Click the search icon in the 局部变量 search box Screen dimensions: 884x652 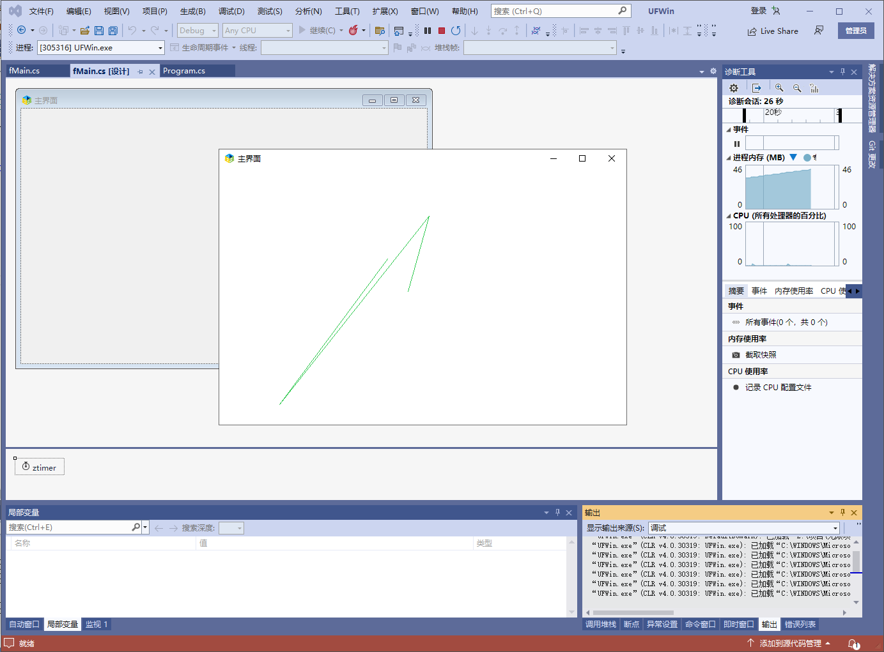136,527
